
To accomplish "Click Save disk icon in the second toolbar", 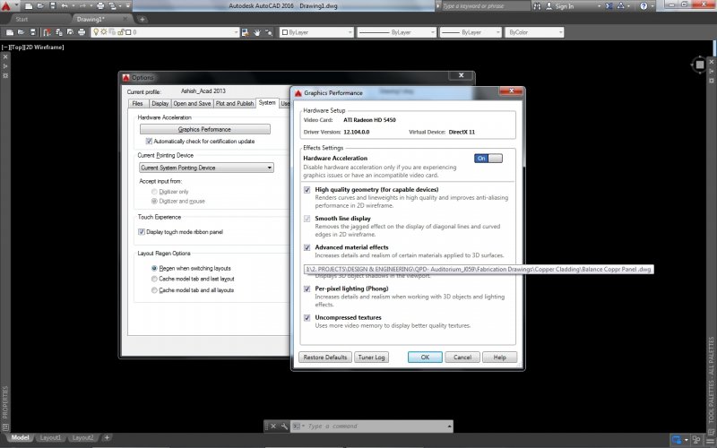I will 33,32.
